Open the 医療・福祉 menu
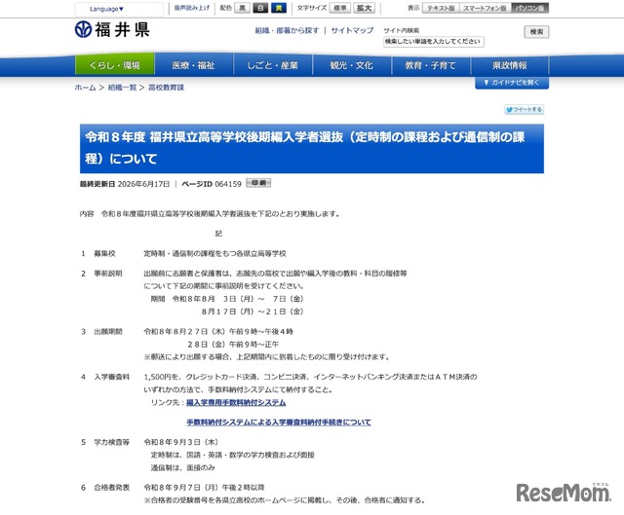The width and height of the screenshot is (624, 515). coord(193,65)
